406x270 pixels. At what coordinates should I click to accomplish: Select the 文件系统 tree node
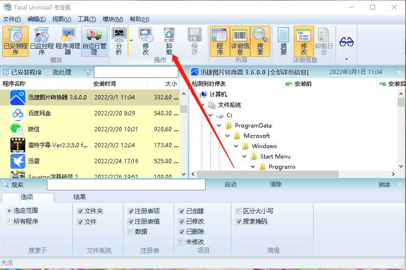[x=230, y=105]
